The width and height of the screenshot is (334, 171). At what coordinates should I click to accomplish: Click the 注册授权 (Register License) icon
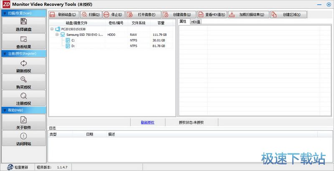pos(23,96)
